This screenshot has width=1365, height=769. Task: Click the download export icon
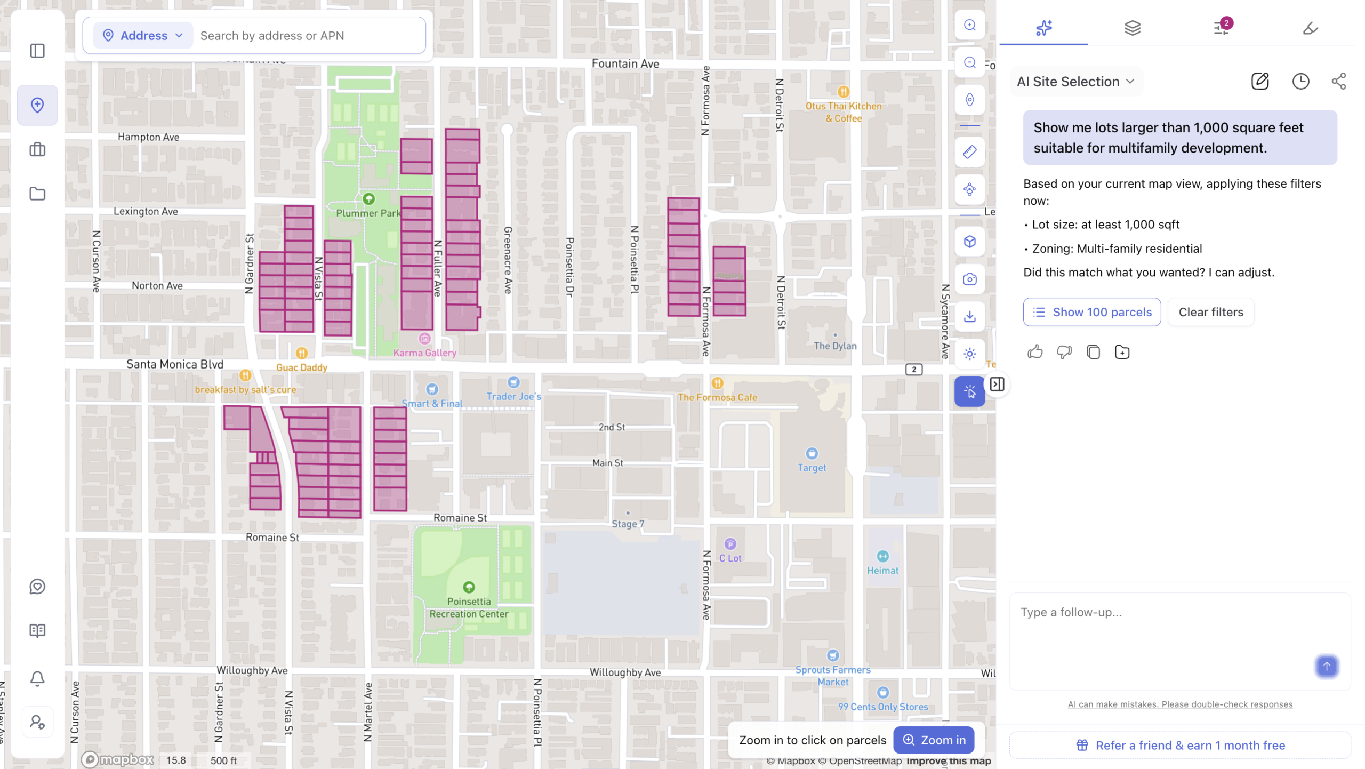coord(969,316)
